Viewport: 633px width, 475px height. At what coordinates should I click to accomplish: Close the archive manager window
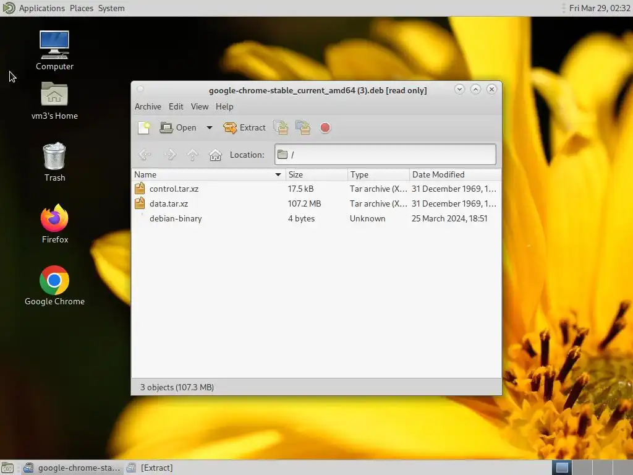491,89
